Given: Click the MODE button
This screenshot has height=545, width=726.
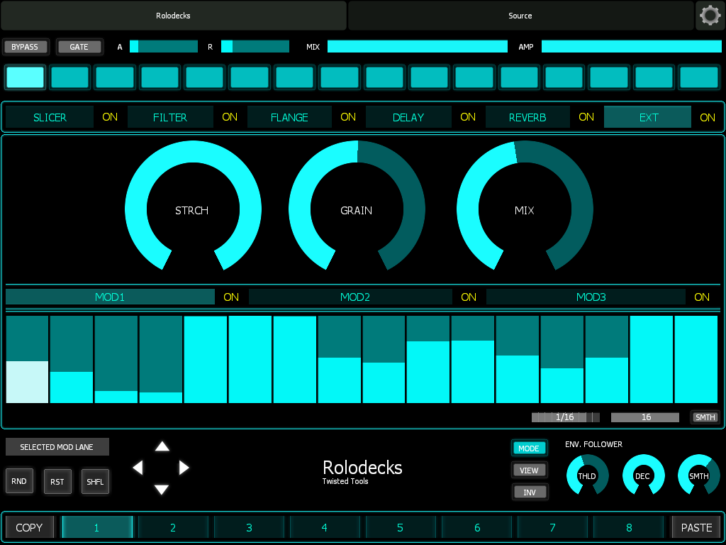Looking at the screenshot, I should (x=529, y=448).
